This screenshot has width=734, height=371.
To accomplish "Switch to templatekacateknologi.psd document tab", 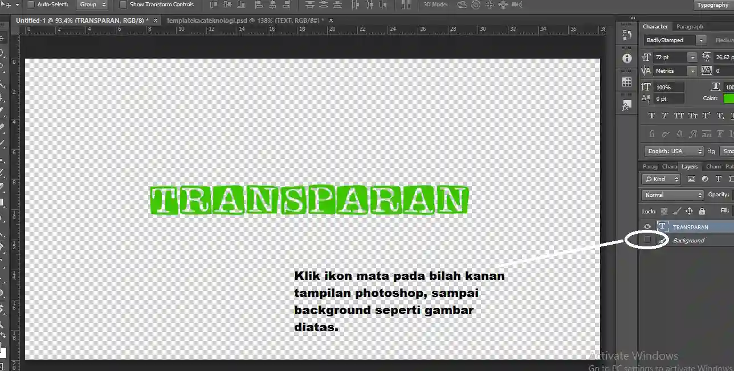I will pos(245,20).
